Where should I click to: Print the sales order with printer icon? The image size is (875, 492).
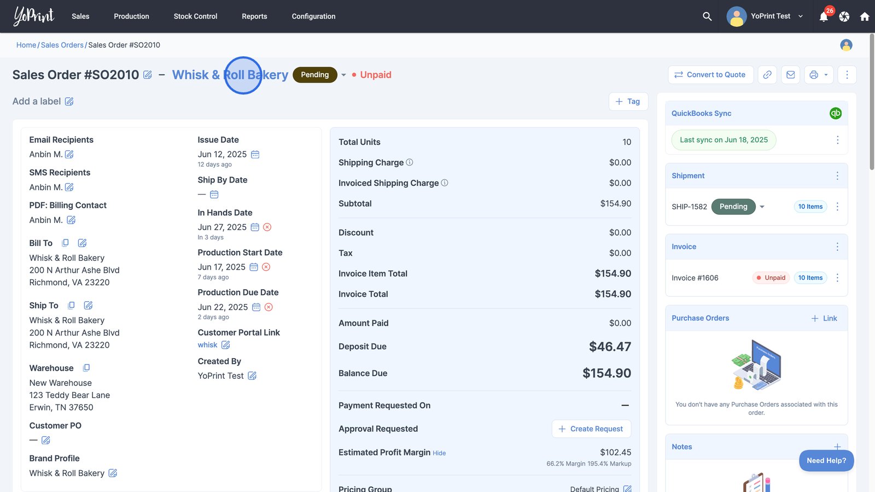coord(814,75)
